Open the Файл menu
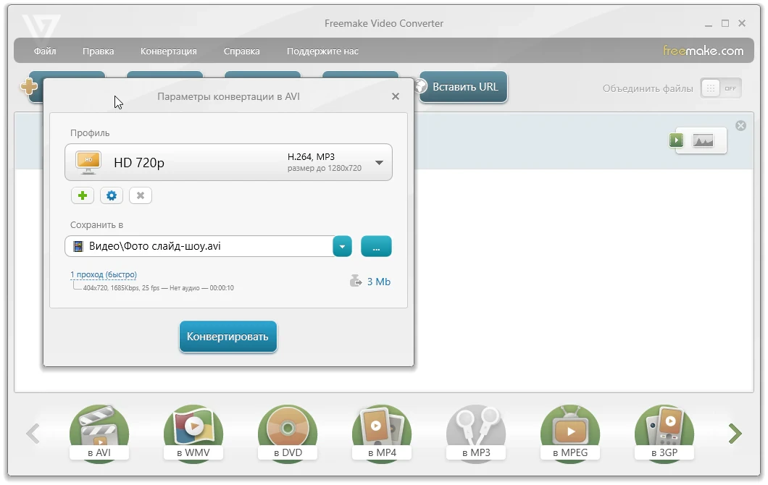Screen dimensions: 768x485 tap(45, 51)
